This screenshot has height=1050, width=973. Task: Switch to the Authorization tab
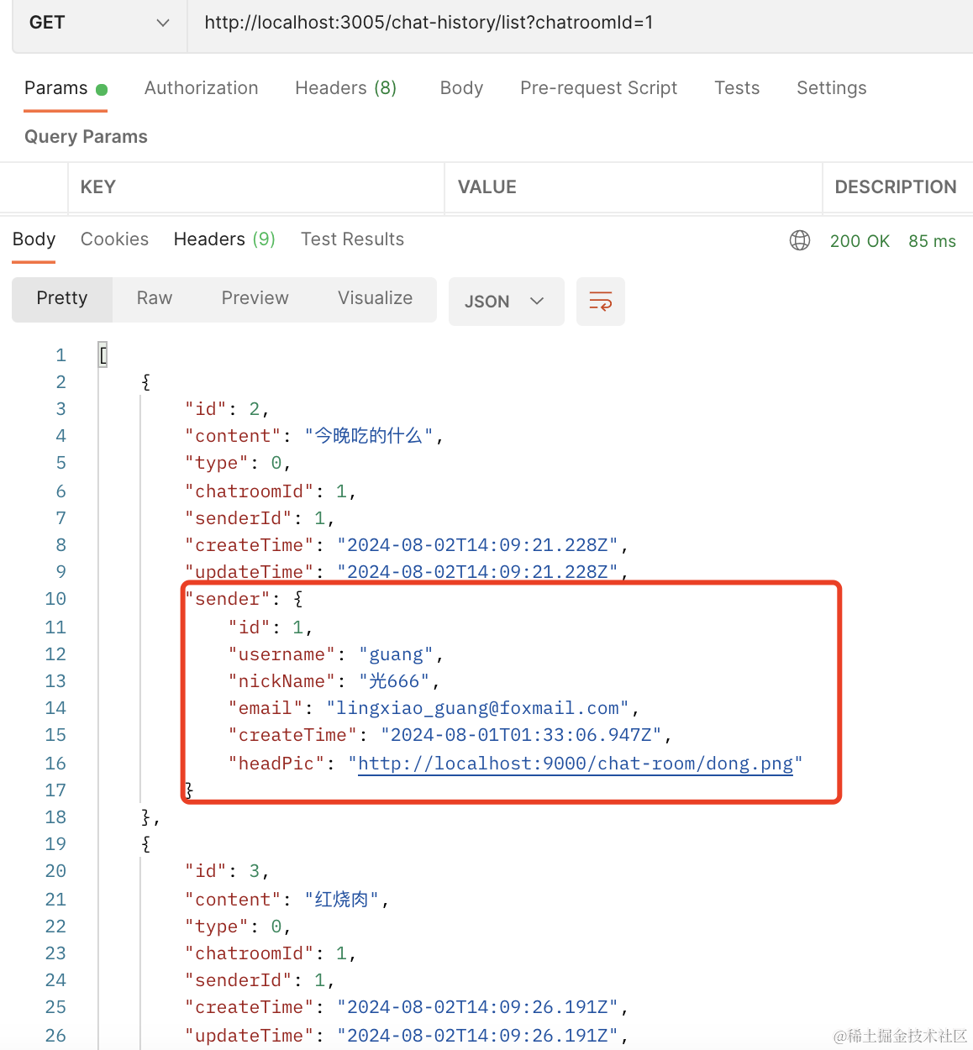coord(202,88)
